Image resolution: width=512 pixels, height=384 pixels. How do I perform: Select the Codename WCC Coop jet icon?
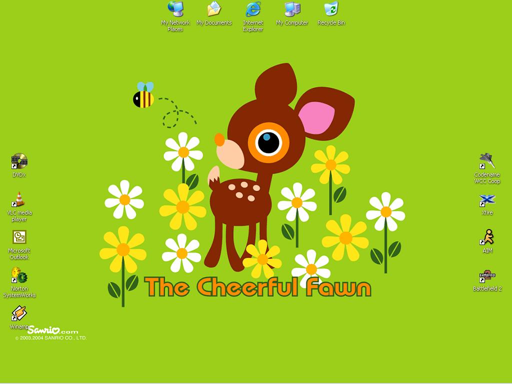[x=487, y=161]
